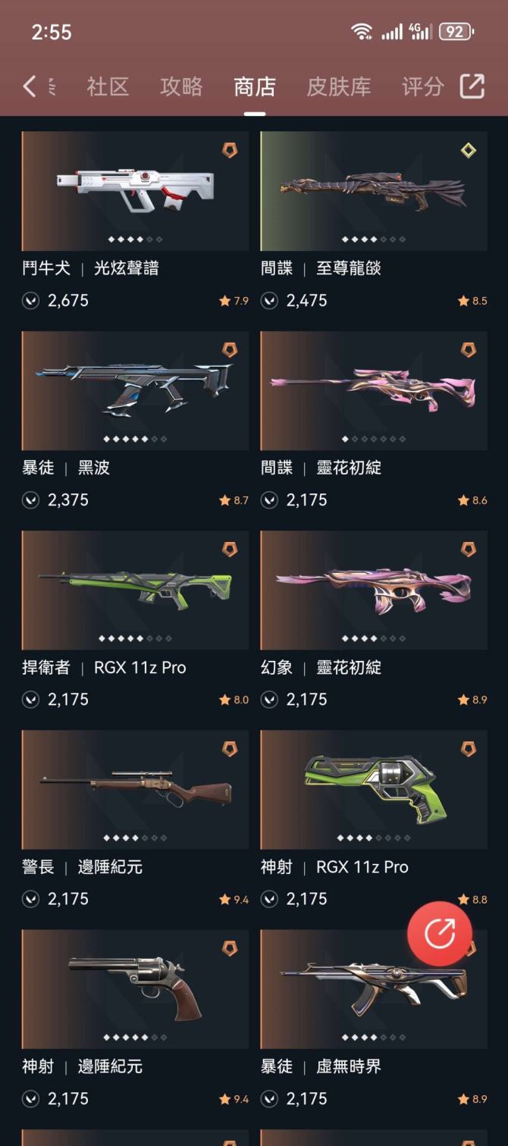The image size is (508, 1146).
Task: Open the 评分 tab
Action: (422, 86)
